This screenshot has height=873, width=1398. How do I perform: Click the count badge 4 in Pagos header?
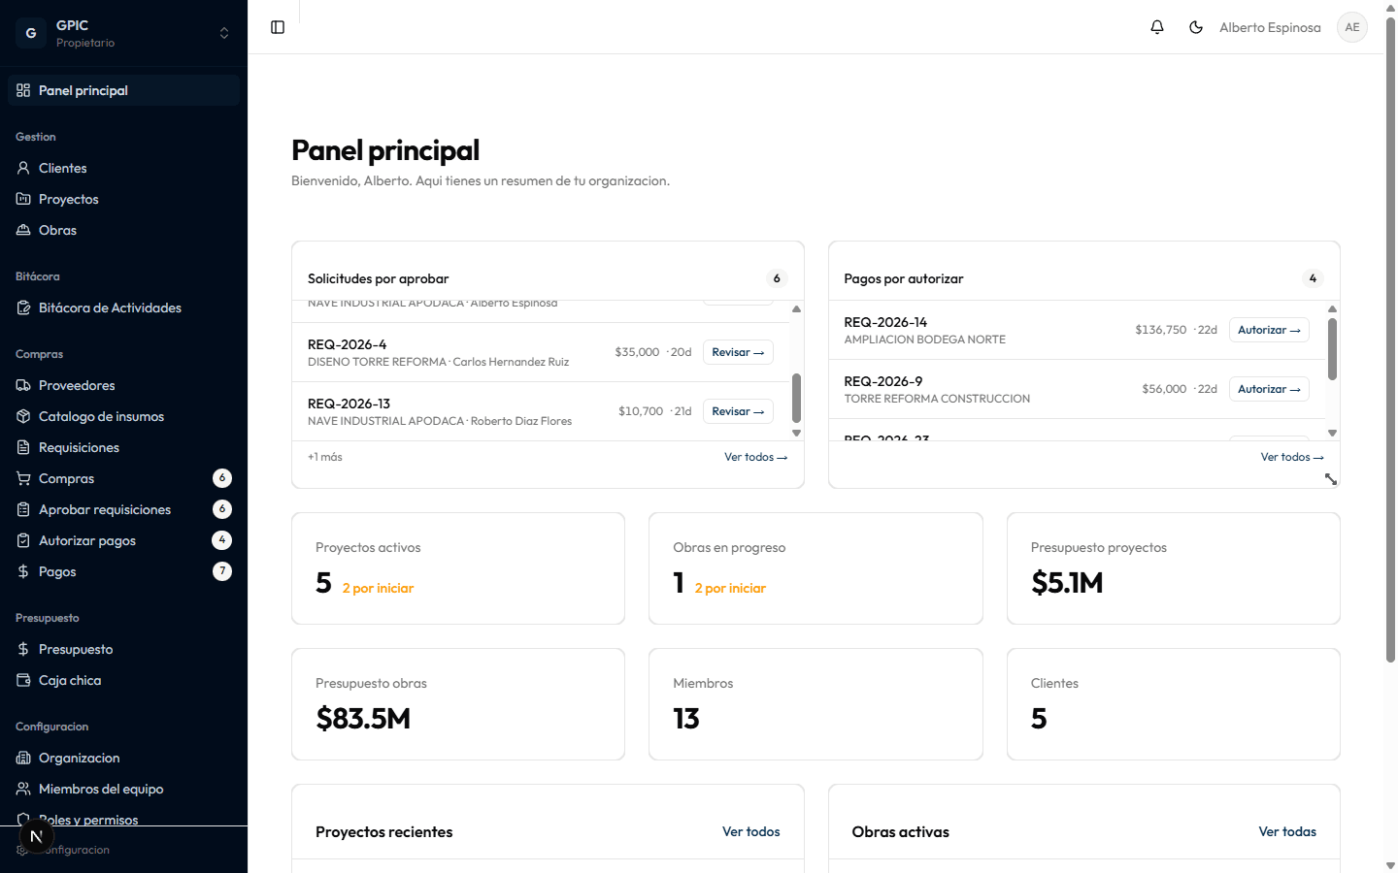coord(1313,278)
